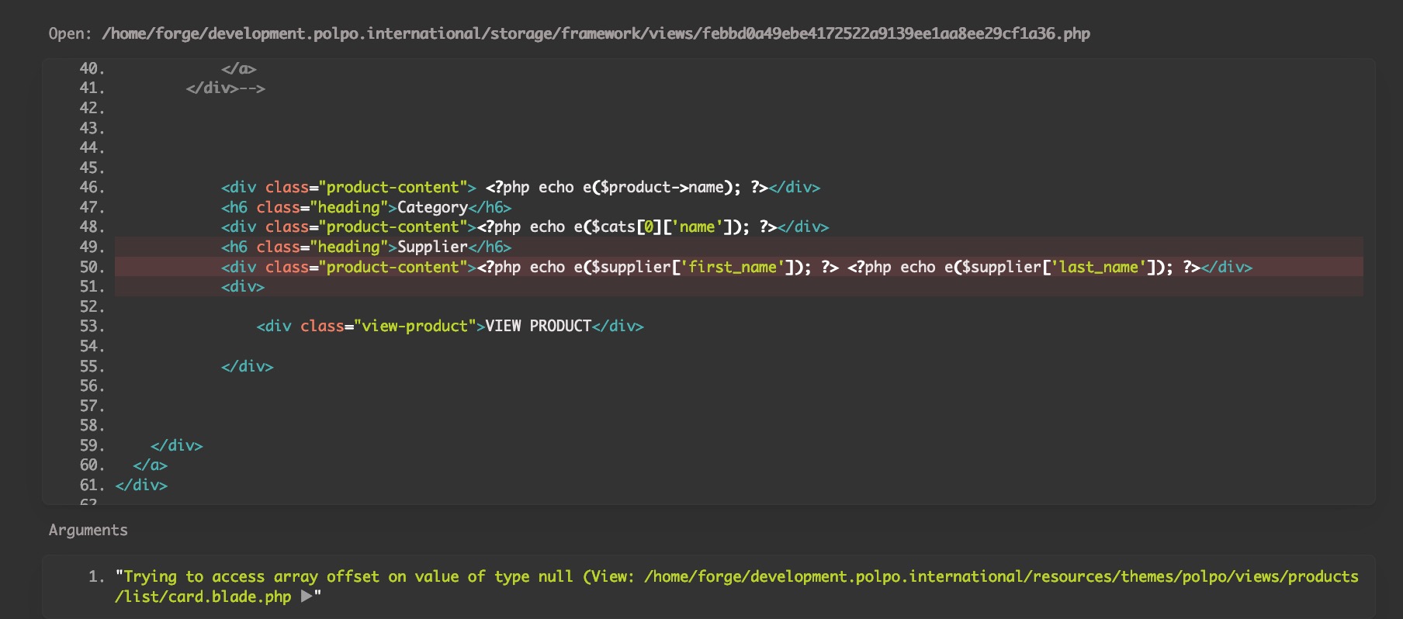This screenshot has width=1403, height=619.
Task: Click closing anchor tag on line 60
Action: 150,465
